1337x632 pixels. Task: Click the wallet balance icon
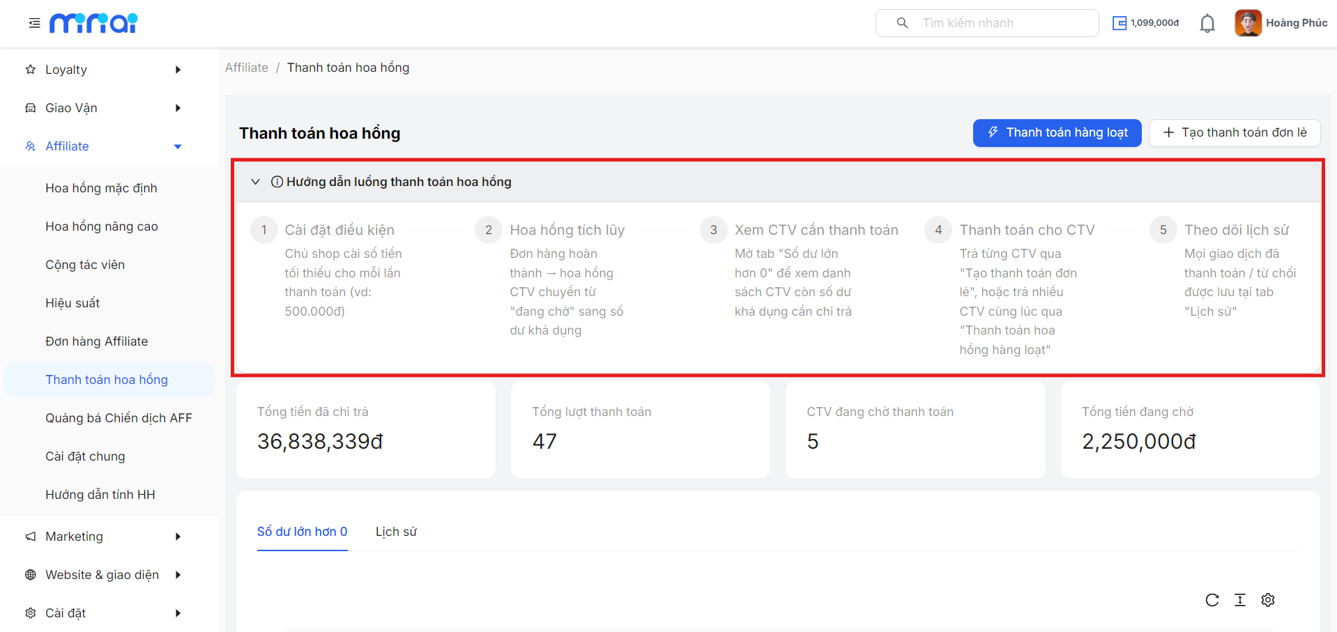coord(1120,23)
